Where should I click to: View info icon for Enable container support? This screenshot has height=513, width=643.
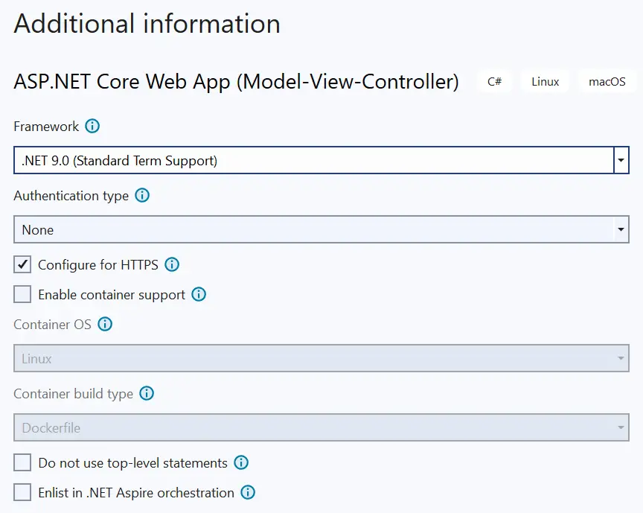[x=199, y=294]
